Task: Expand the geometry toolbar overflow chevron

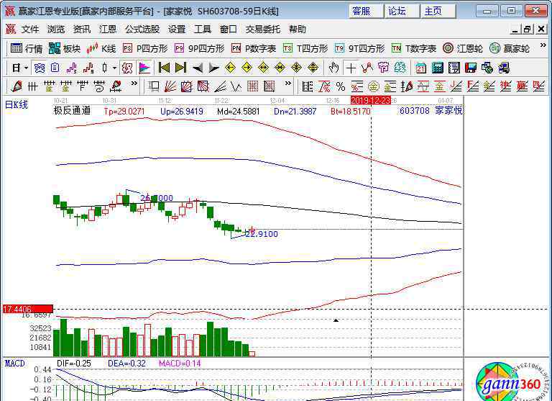Action: pyautogui.click(x=288, y=84)
